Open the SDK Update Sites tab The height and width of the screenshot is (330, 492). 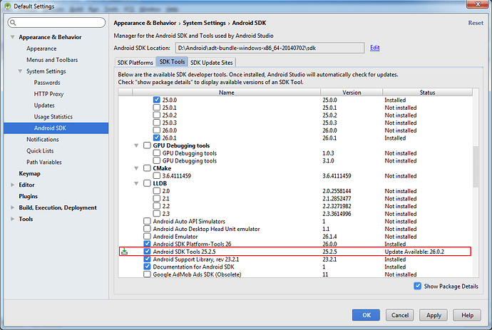(211, 63)
